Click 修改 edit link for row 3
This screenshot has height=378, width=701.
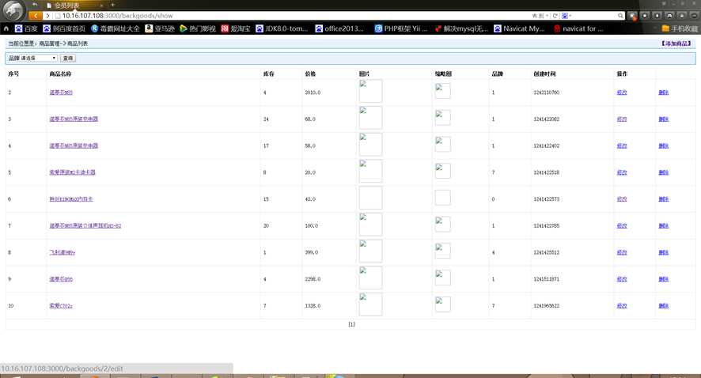pyautogui.click(x=622, y=119)
